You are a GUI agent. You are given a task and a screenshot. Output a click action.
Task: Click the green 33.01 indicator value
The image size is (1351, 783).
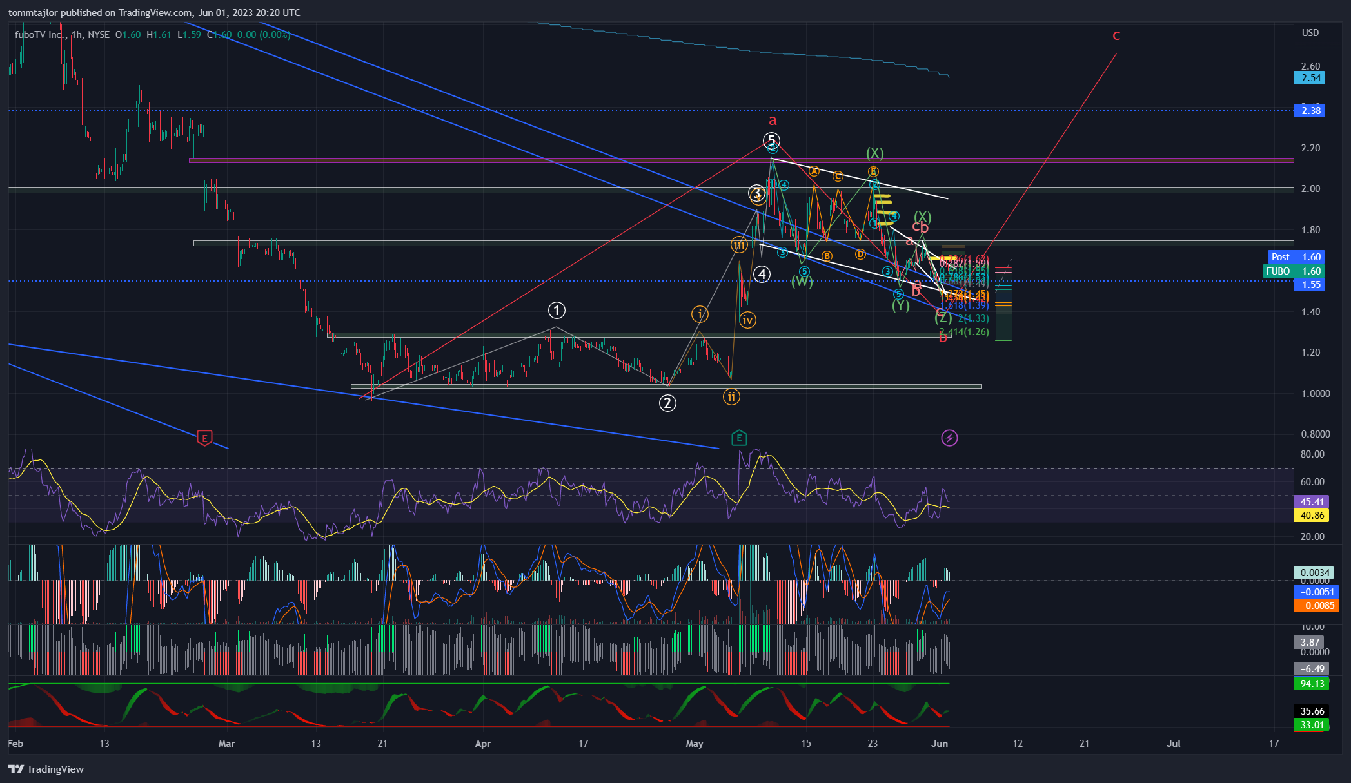point(1311,725)
